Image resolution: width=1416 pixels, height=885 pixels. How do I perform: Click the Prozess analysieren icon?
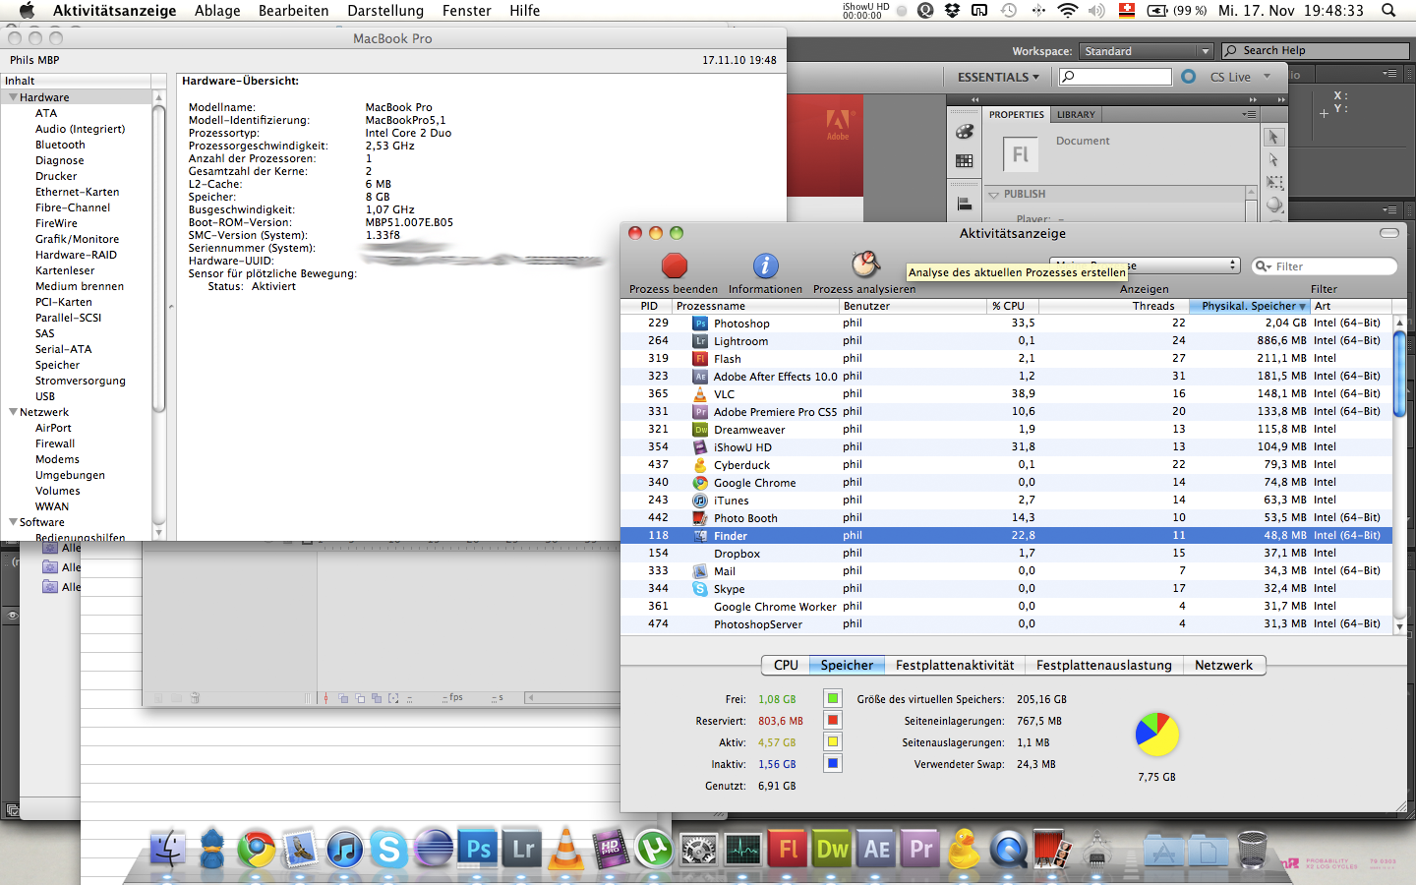[864, 265]
